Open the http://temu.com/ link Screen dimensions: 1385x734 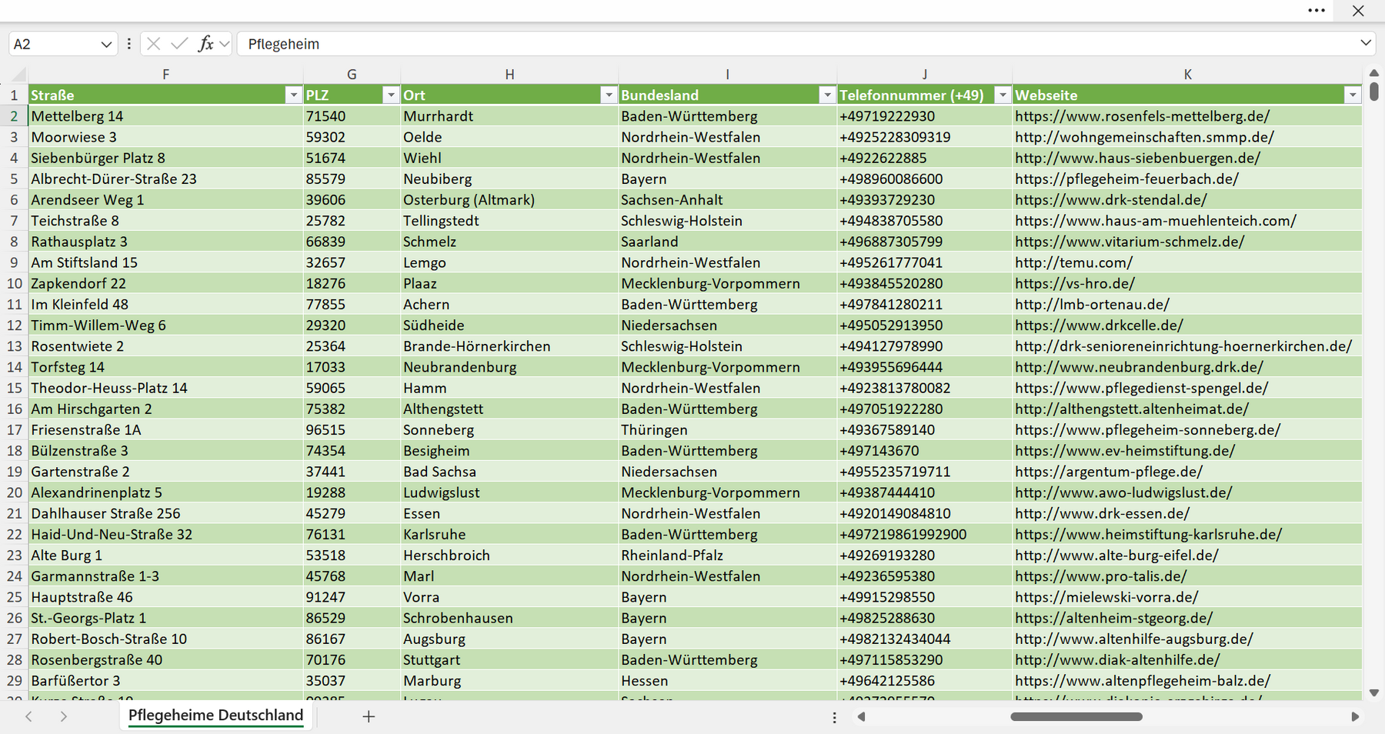[x=1073, y=262]
